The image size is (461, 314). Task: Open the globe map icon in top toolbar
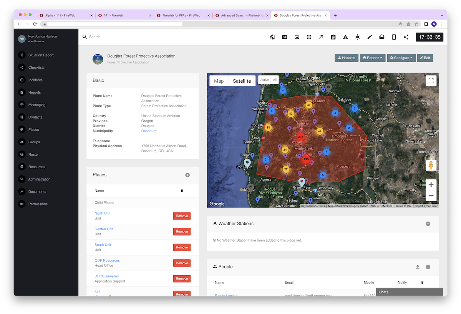[272, 37]
